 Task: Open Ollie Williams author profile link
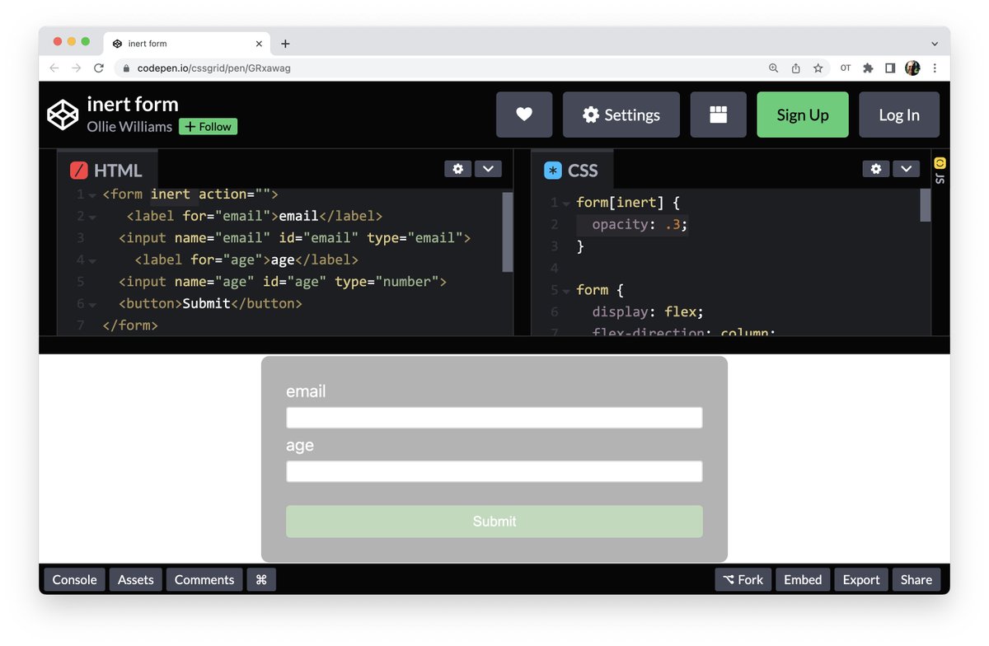[x=129, y=127]
